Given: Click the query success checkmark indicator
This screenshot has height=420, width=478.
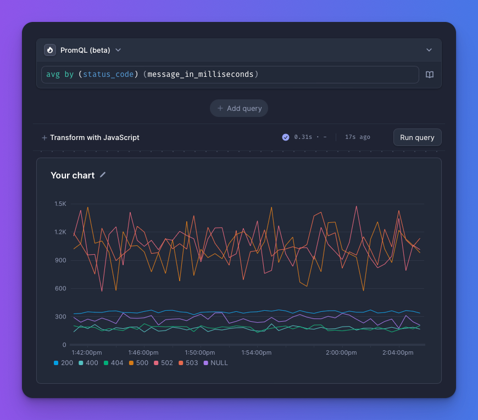Looking at the screenshot, I should 285,137.
